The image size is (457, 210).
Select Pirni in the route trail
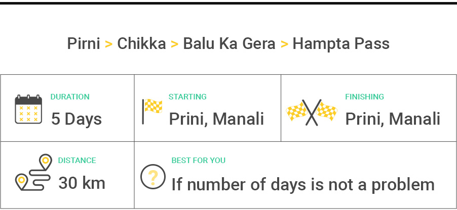(x=84, y=44)
